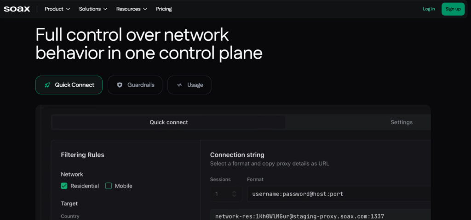Image resolution: width=471 pixels, height=220 pixels.
Task: Go to the Pricing page
Action: 164,9
